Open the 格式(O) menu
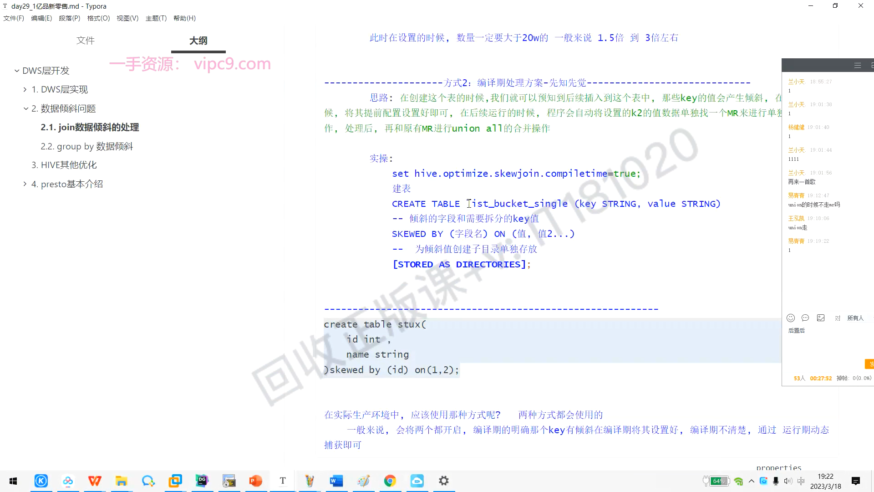This screenshot has height=492, width=874. 98,18
